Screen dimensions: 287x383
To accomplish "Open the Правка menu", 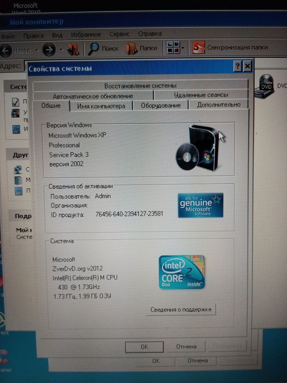I will tap(34, 36).
